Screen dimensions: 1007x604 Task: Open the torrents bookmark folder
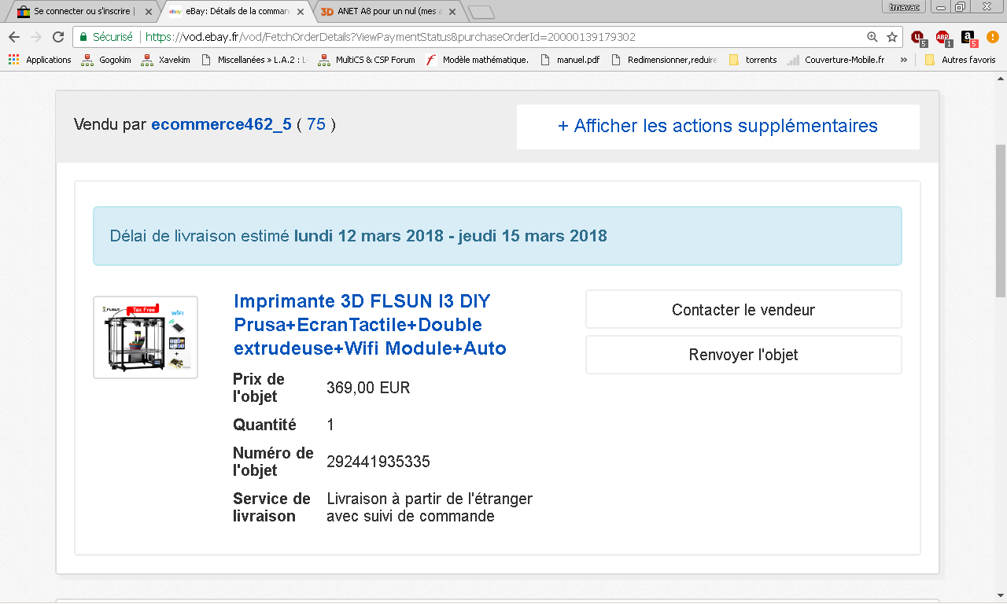753,60
